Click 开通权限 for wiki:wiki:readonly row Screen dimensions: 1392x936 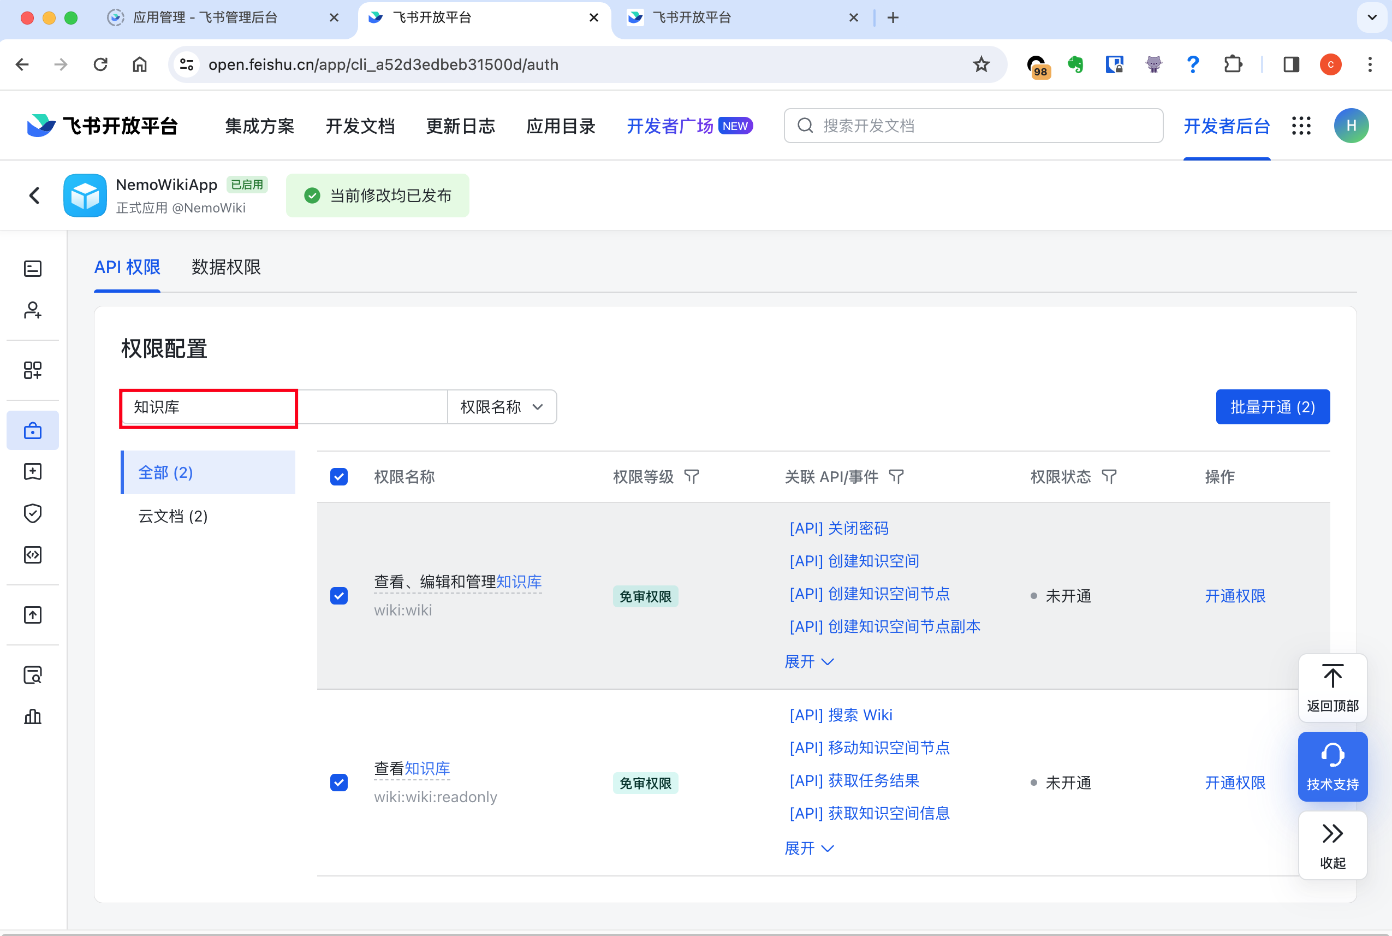pyautogui.click(x=1235, y=783)
